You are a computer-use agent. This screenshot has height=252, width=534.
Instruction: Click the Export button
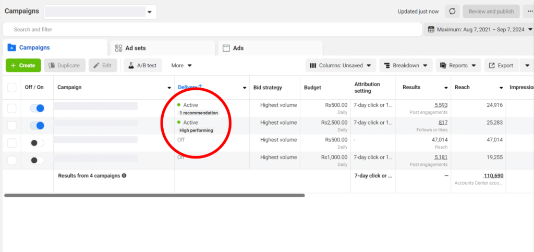point(501,65)
